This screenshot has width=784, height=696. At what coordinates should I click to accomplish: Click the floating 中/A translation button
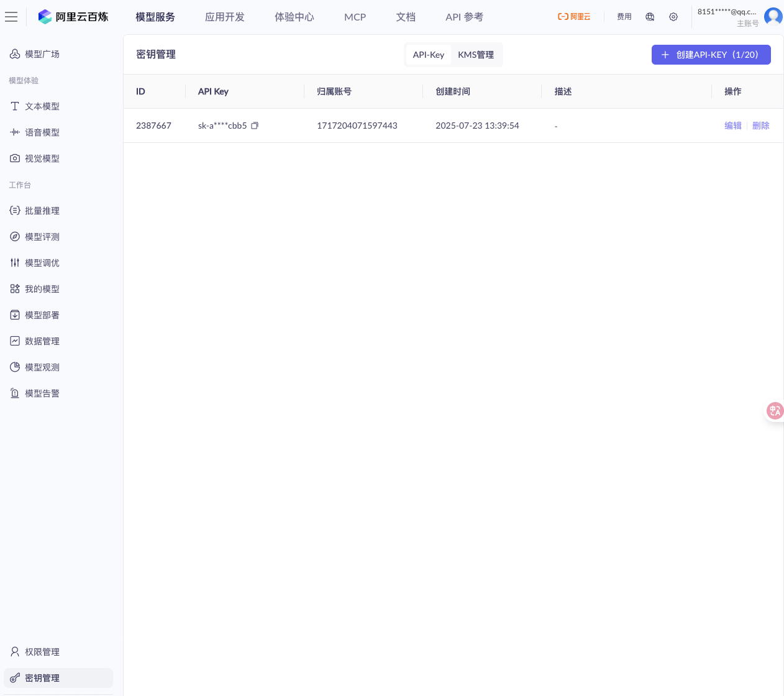coord(775,411)
